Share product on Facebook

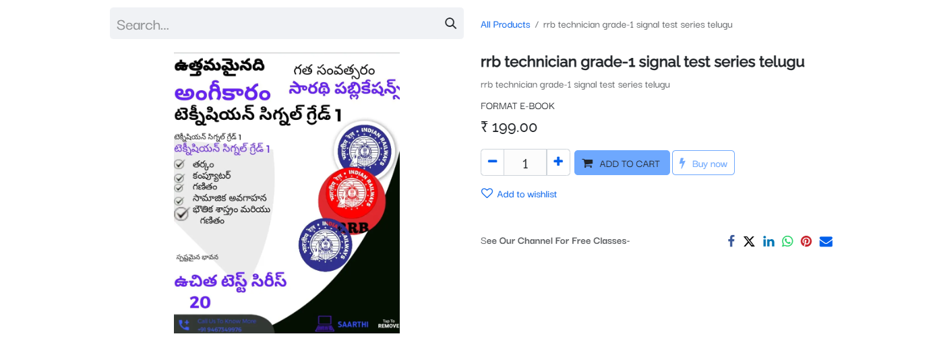[x=731, y=241]
